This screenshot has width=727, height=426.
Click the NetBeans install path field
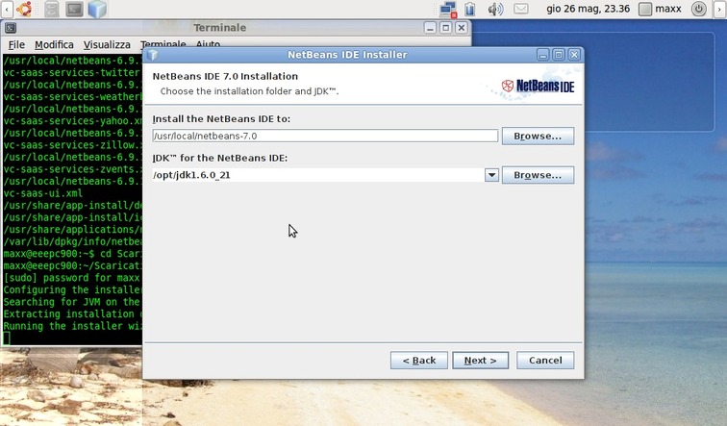tap(324, 136)
